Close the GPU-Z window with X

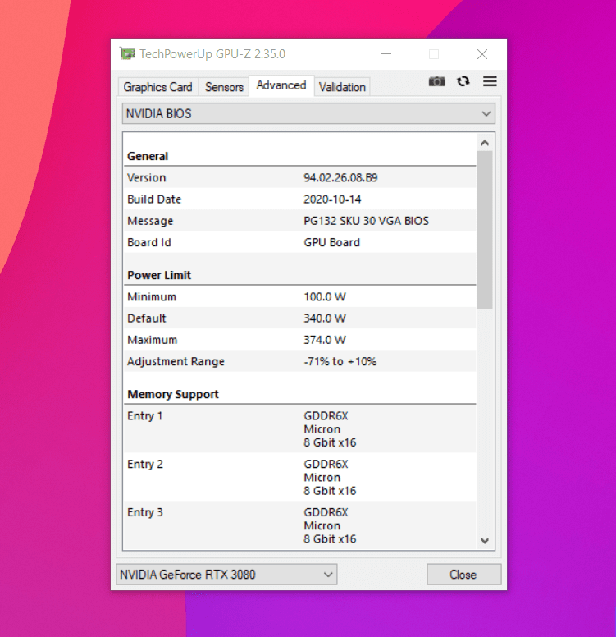coord(482,53)
